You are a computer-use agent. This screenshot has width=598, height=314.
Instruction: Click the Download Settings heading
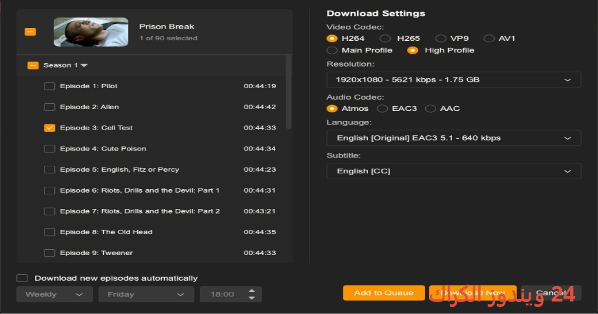tap(376, 13)
